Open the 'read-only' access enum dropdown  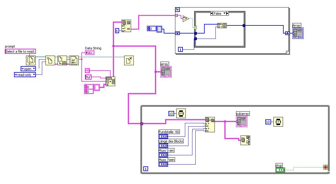pos(25,75)
